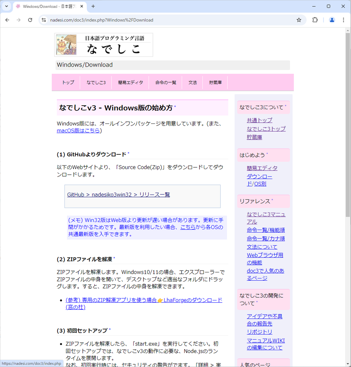The height and width of the screenshot is (367, 351).
Task: Open a new browser tab
Action: click(x=93, y=6)
